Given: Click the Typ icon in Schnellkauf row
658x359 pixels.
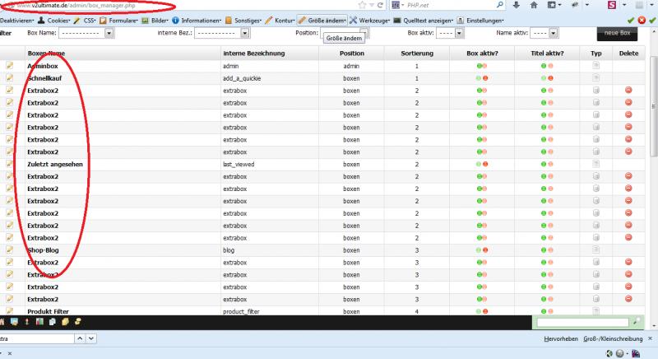Looking at the screenshot, I should coord(596,77).
